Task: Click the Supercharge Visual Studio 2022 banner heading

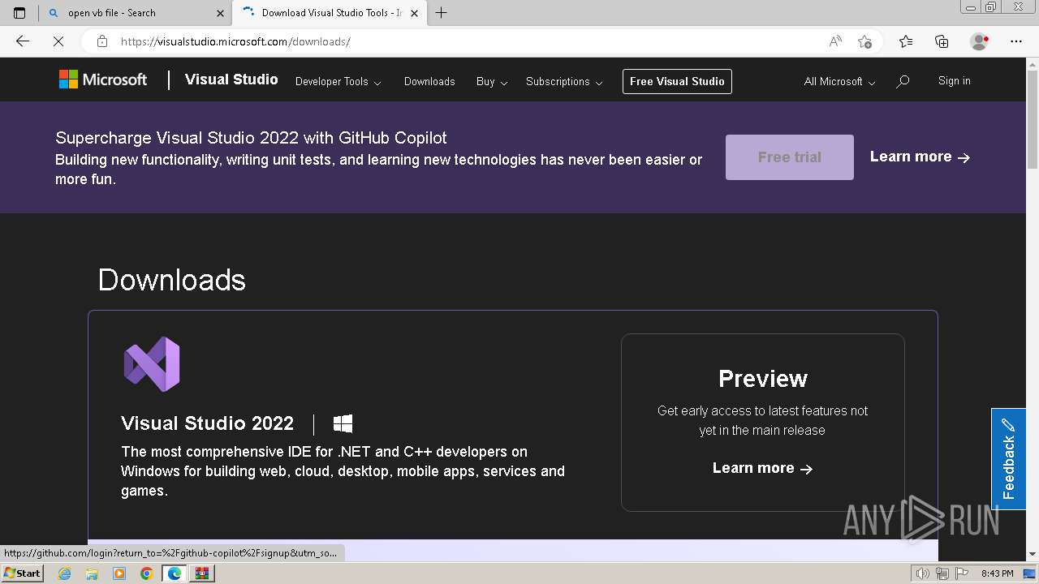Action: coord(251,138)
